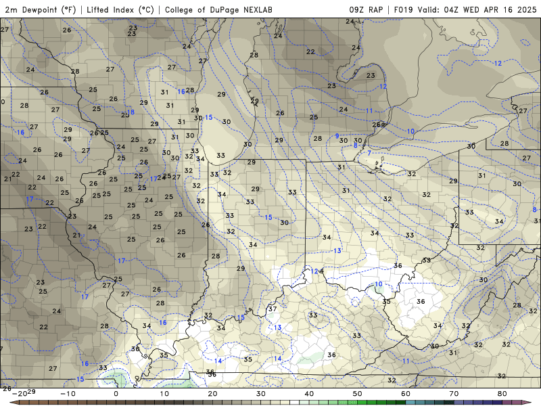Click the color scale label '30'
This screenshot has width=541, height=406.
pos(261,394)
